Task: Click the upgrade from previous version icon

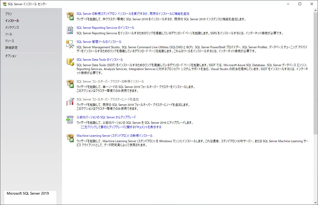Action: tap(70, 119)
